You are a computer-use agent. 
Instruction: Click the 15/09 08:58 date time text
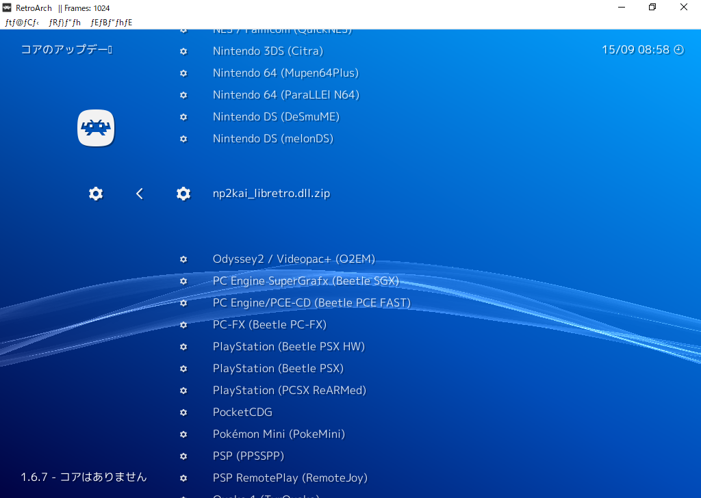pyautogui.click(x=635, y=49)
